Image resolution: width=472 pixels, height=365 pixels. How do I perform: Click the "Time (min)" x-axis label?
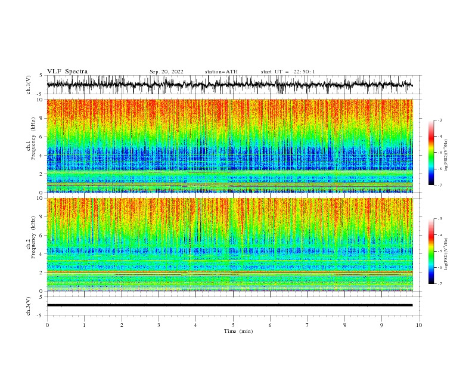[238, 331]
